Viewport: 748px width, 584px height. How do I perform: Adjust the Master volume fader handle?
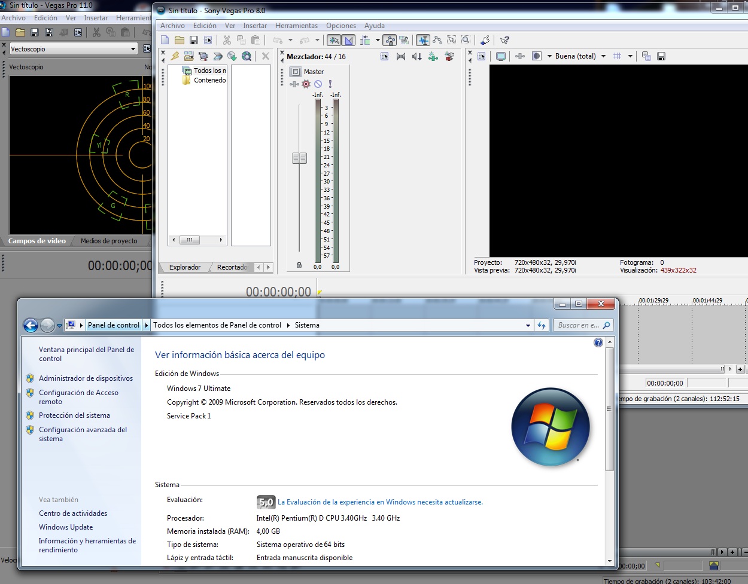pos(299,158)
